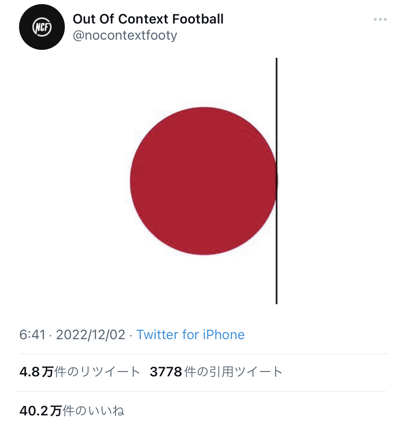This screenshot has width=408, height=423.
Task: Open the NCF profile avatar
Action: click(42, 27)
